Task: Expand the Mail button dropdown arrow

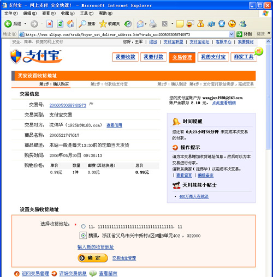Action: tap(146, 24)
